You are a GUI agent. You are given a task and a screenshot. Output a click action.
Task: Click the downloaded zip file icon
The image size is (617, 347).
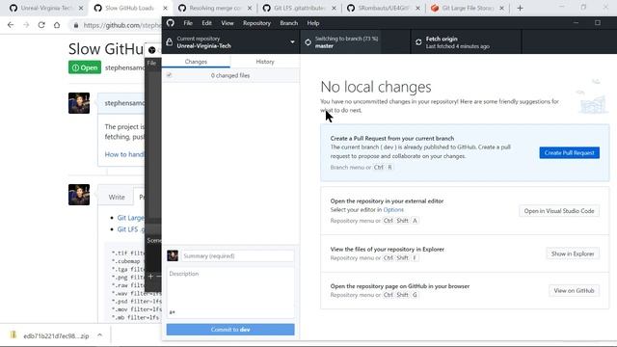[13, 335]
